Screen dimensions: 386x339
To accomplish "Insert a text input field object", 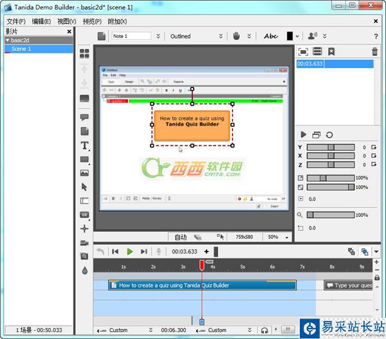I will [84, 201].
